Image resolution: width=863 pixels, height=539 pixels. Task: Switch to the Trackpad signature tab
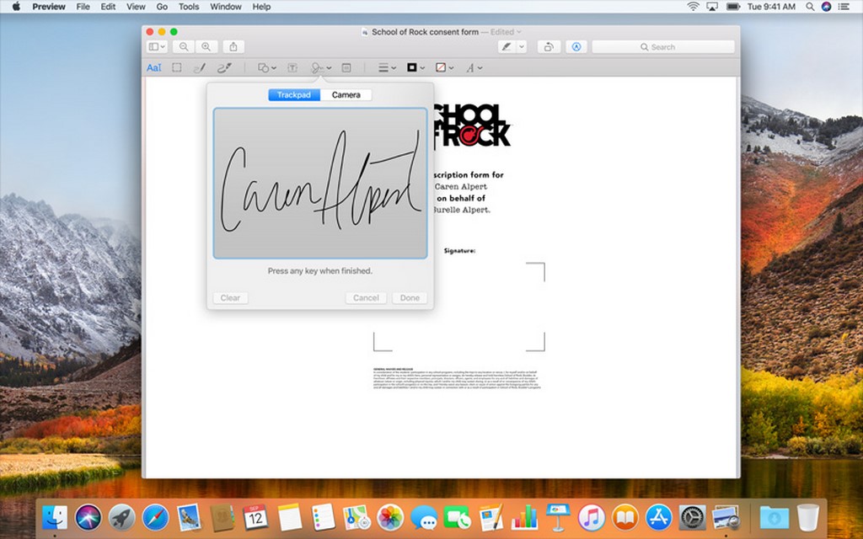point(294,94)
